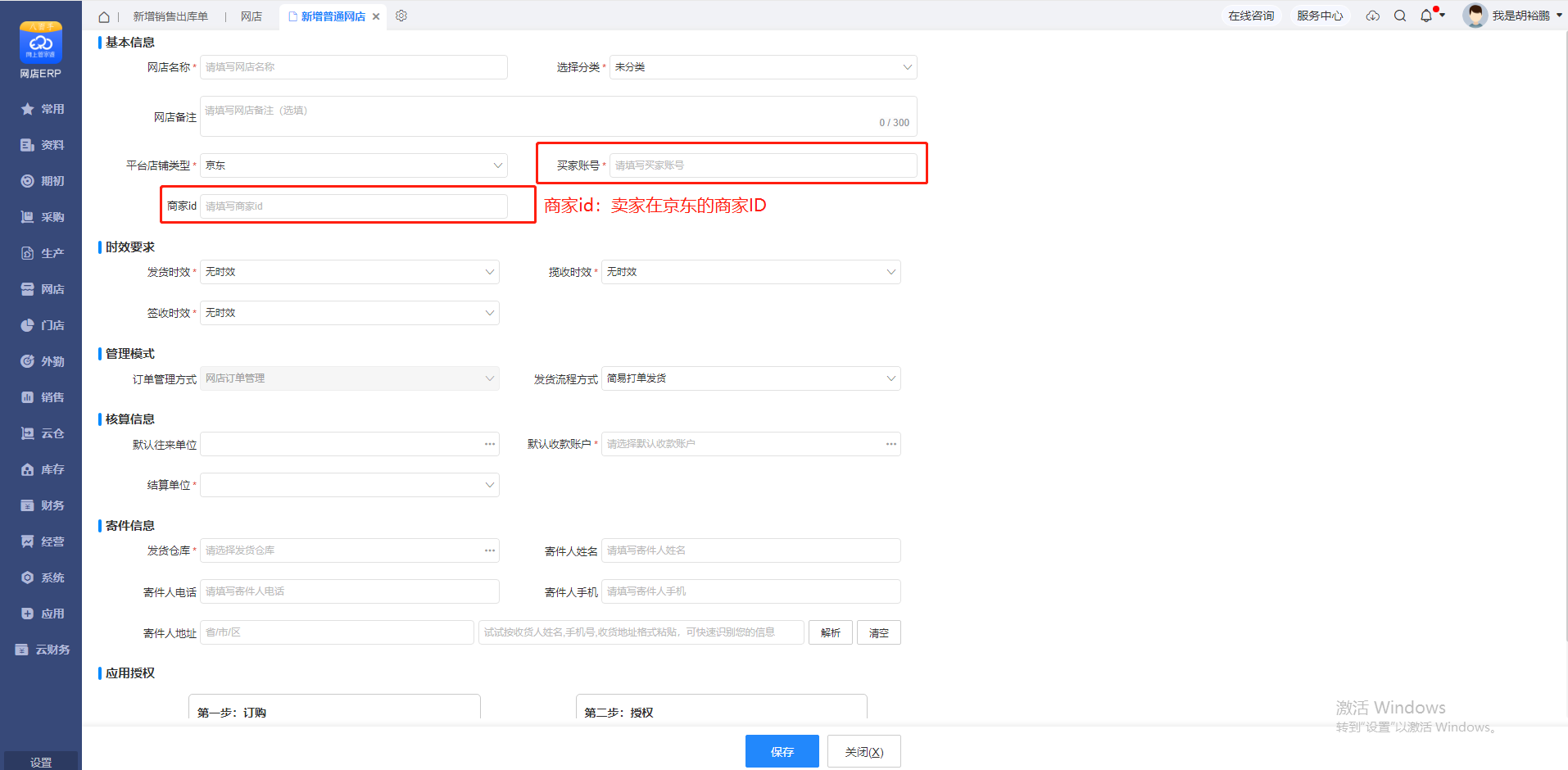Focus the 寄件人电话 input field
This screenshot has width=1568, height=770.
350,591
